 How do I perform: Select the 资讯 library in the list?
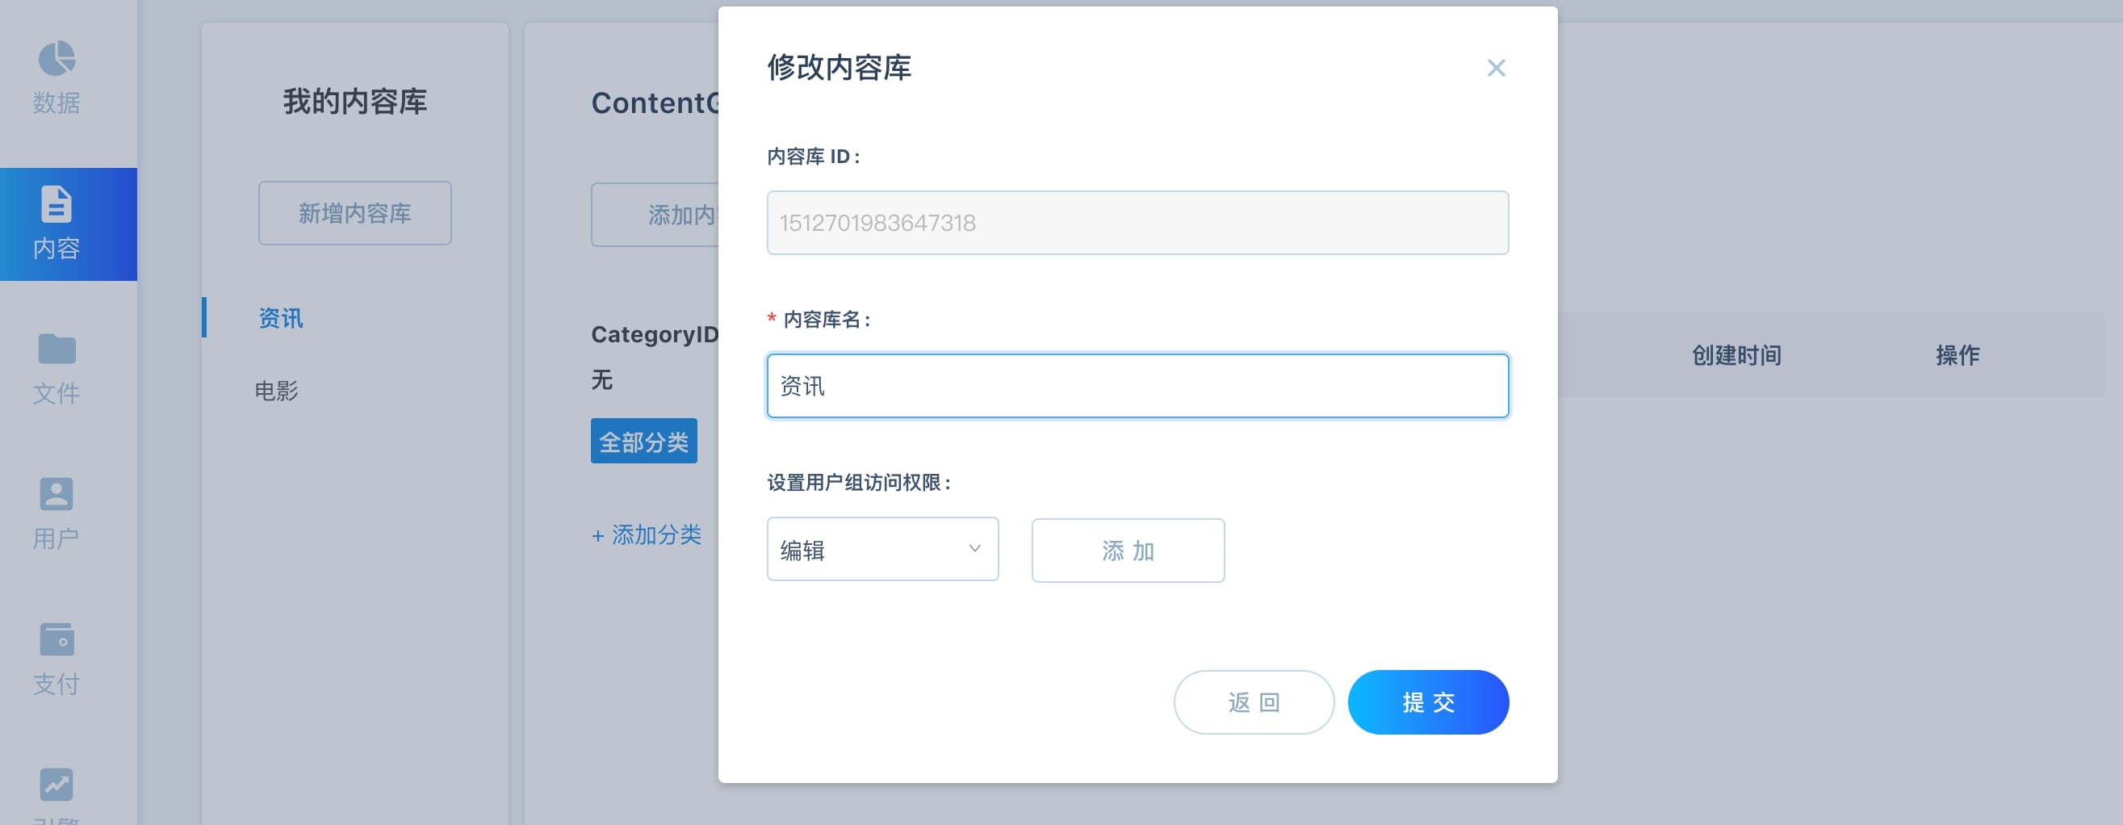tap(281, 318)
